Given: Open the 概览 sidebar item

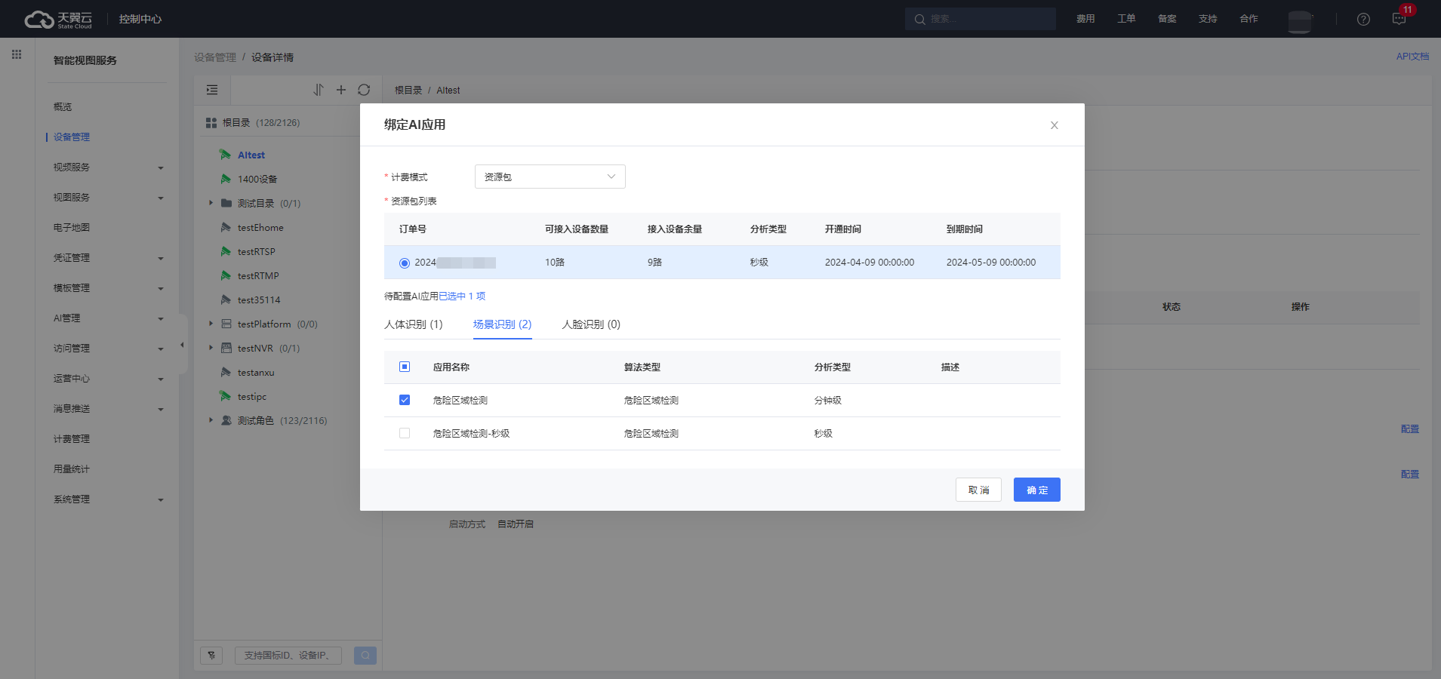Looking at the screenshot, I should (63, 107).
